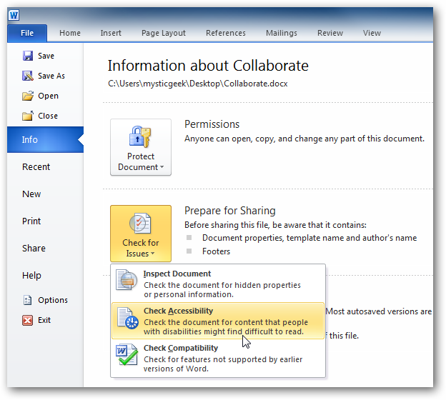Click the Word logo in title bar
Screen dimensions: 446x400
[14, 15]
